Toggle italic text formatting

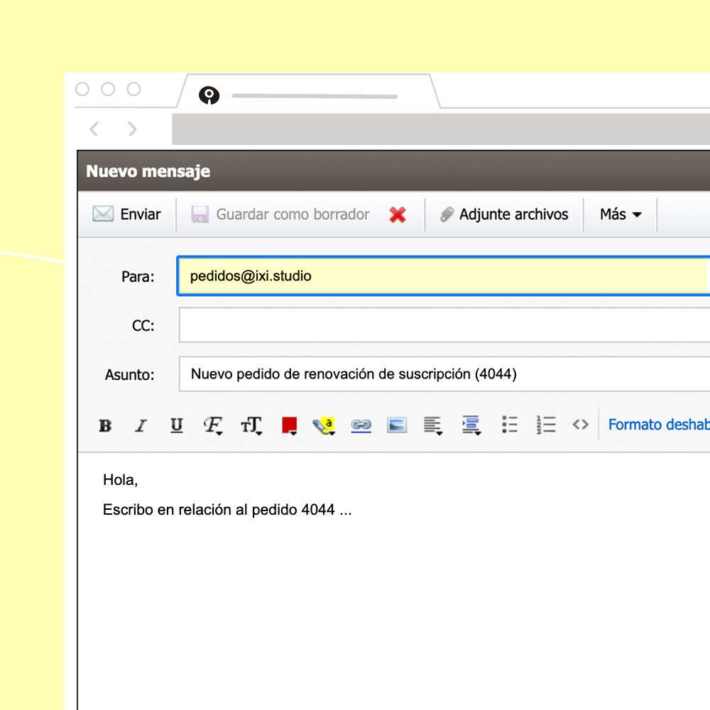141,425
